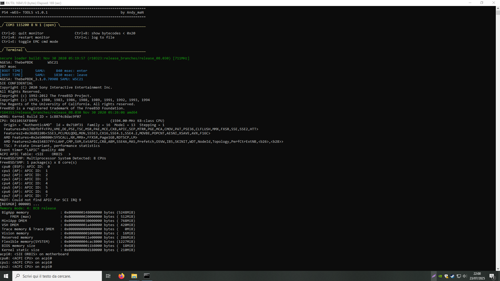Click the 'Vision memory' row

pos(69,233)
